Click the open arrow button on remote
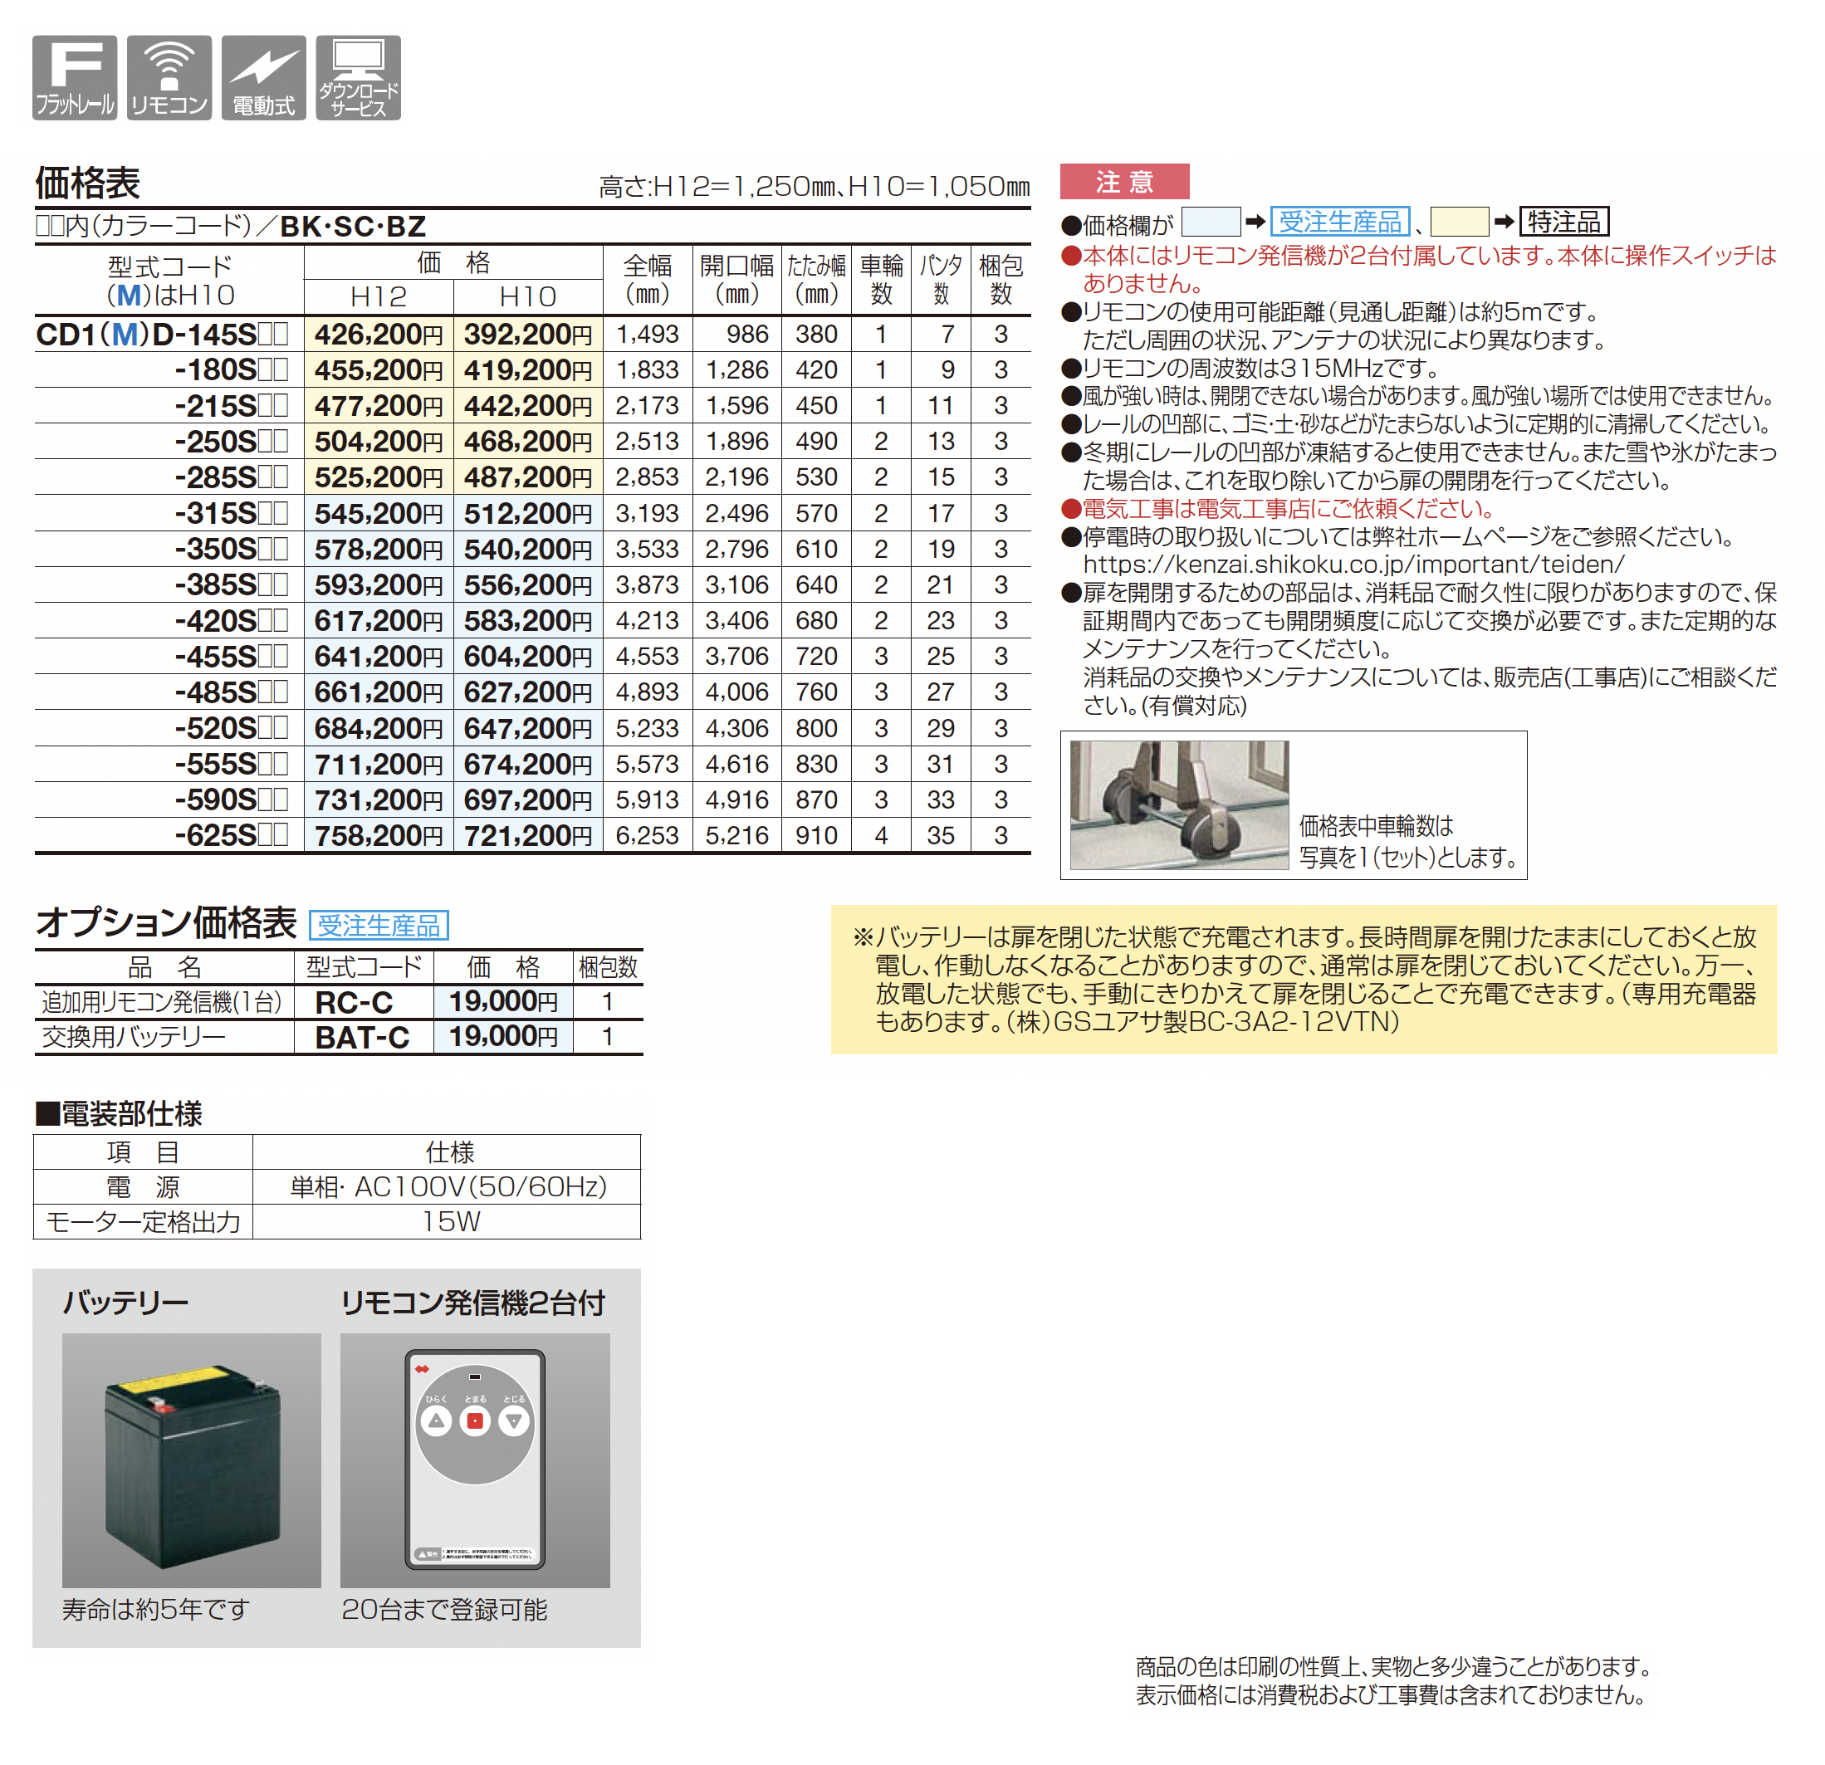This screenshot has height=1765, width=1825. [436, 1420]
